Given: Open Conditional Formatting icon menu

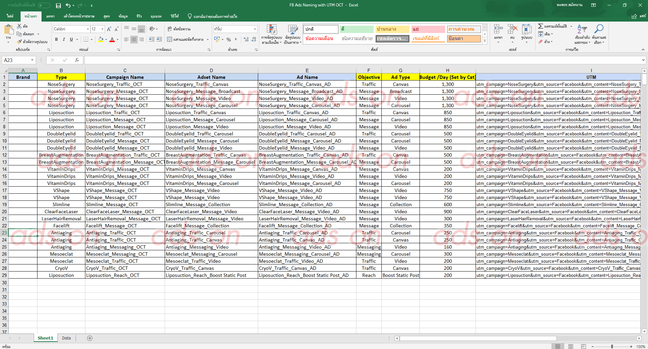Looking at the screenshot, I should pyautogui.click(x=272, y=30).
